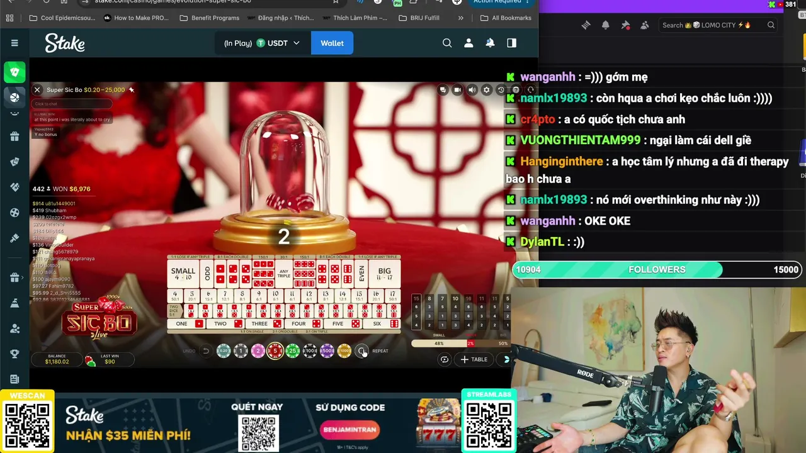Bet on EVEN
This screenshot has width=806, height=453.
pos(361,274)
